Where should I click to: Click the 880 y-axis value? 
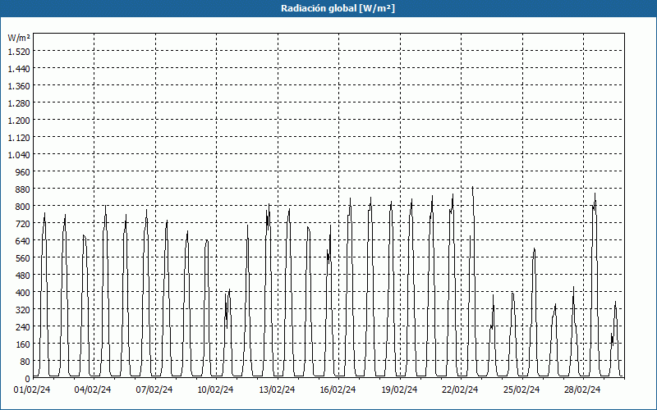(x=23, y=189)
